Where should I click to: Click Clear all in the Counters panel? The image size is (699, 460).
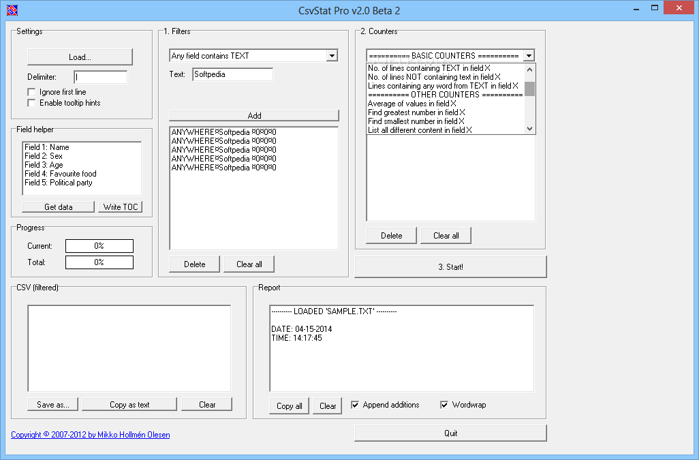point(446,236)
